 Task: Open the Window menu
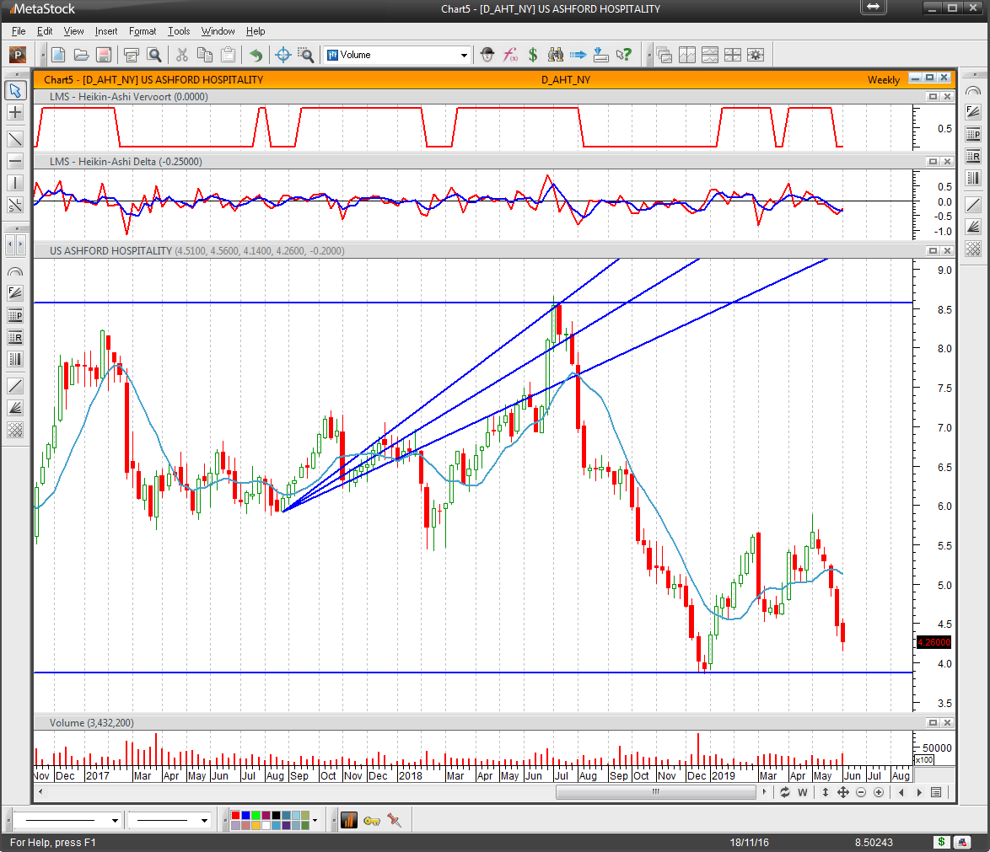(x=218, y=31)
